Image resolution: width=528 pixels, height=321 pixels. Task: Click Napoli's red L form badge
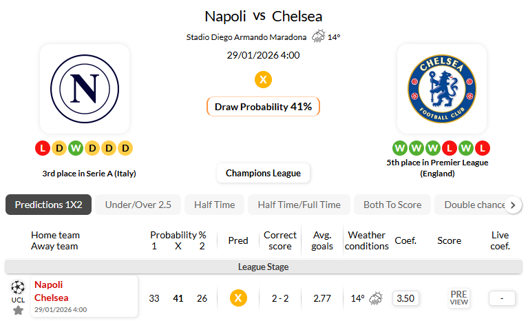tap(42, 147)
